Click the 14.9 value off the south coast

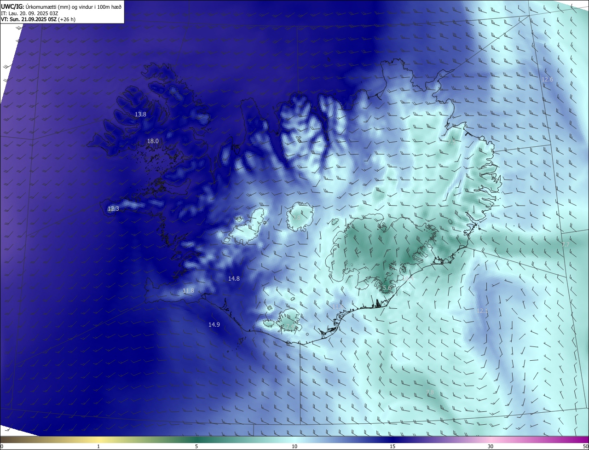tap(214, 324)
